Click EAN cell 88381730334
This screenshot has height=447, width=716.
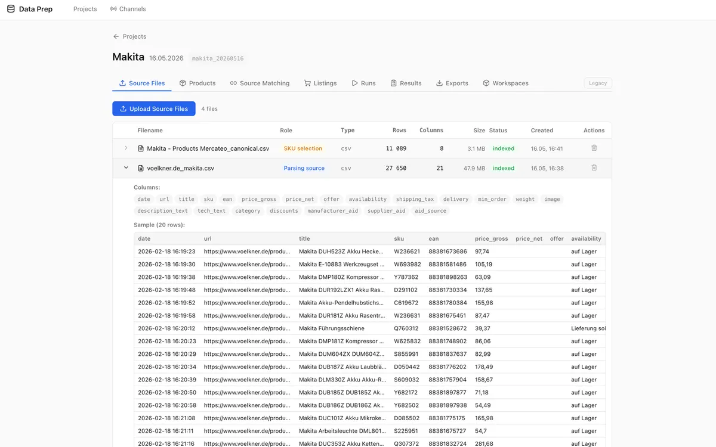[x=447, y=290]
